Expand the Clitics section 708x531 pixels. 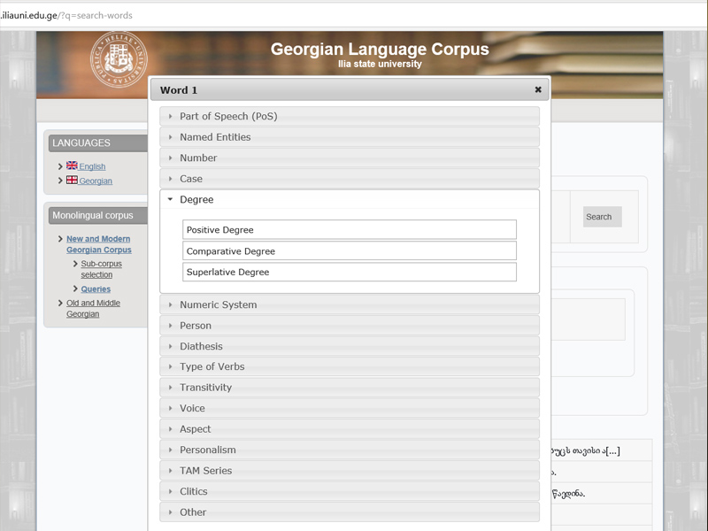point(350,491)
